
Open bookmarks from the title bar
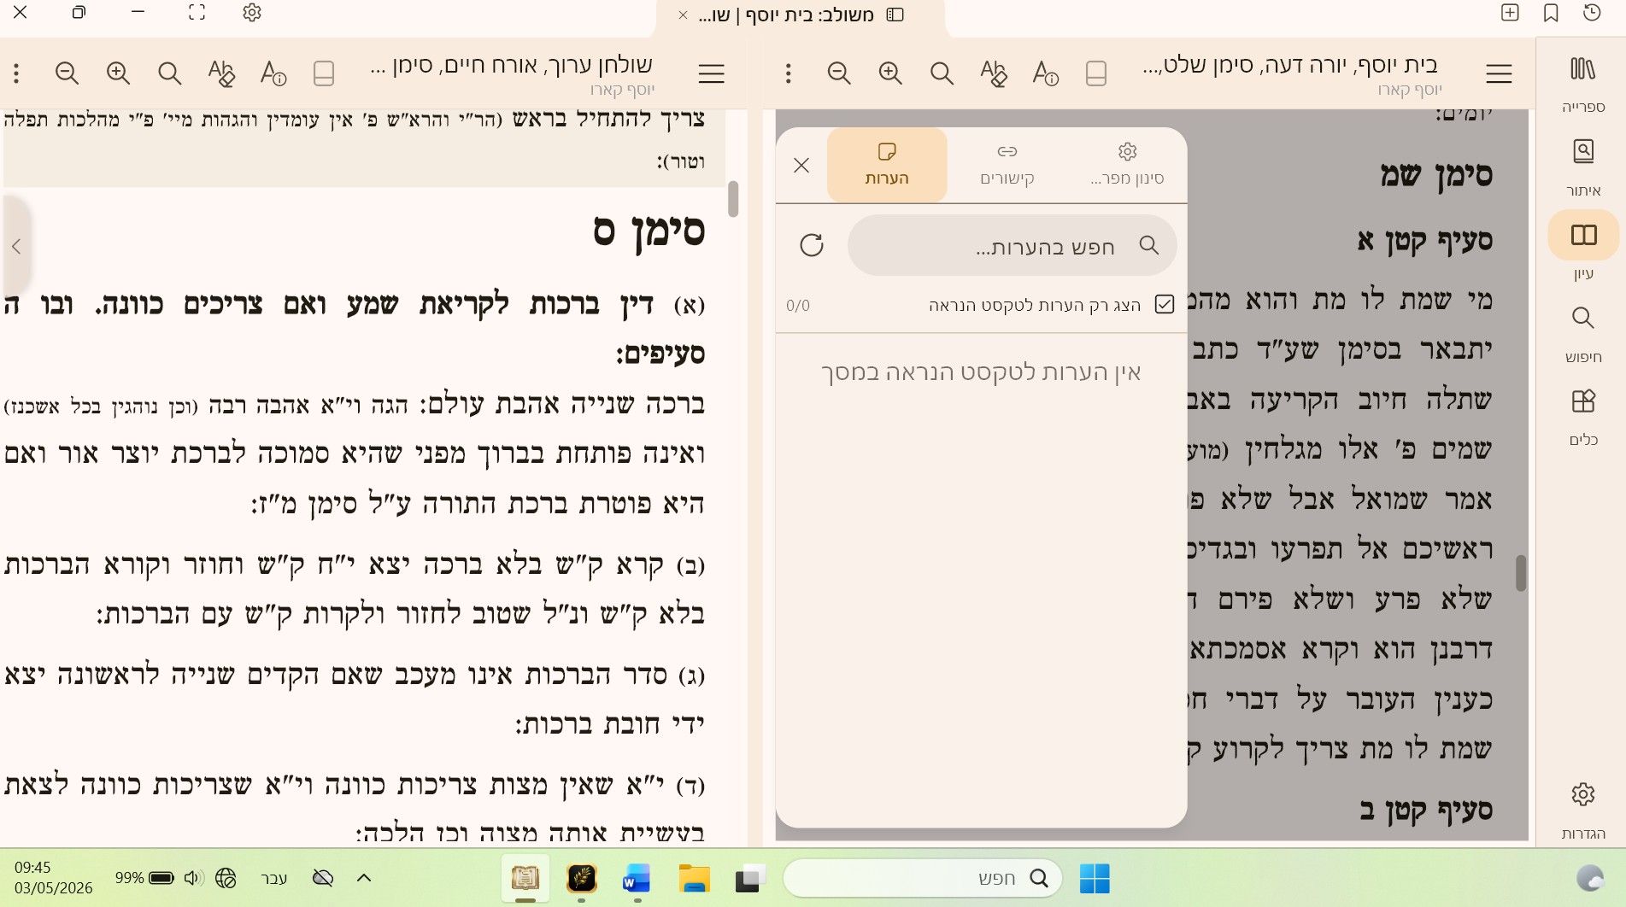click(x=1551, y=13)
